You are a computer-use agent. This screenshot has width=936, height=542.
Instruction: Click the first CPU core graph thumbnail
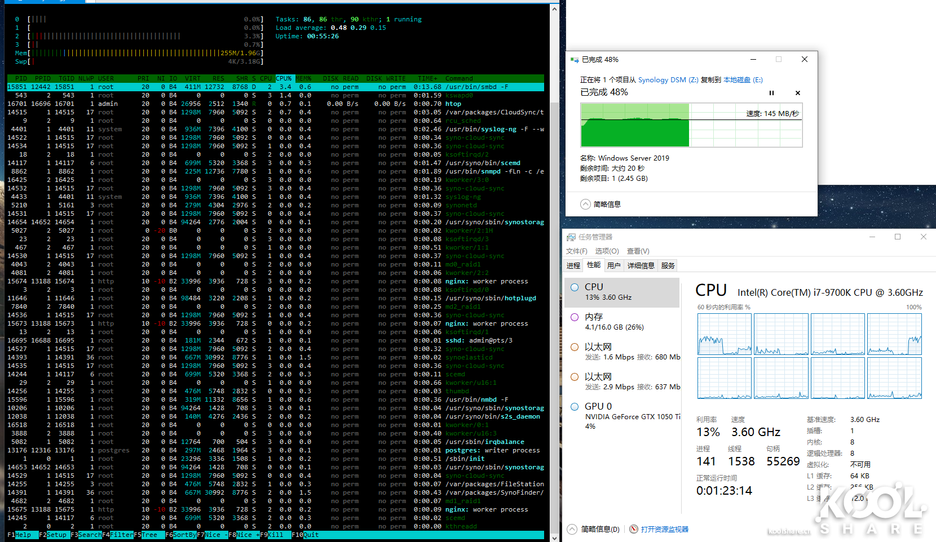click(725, 334)
